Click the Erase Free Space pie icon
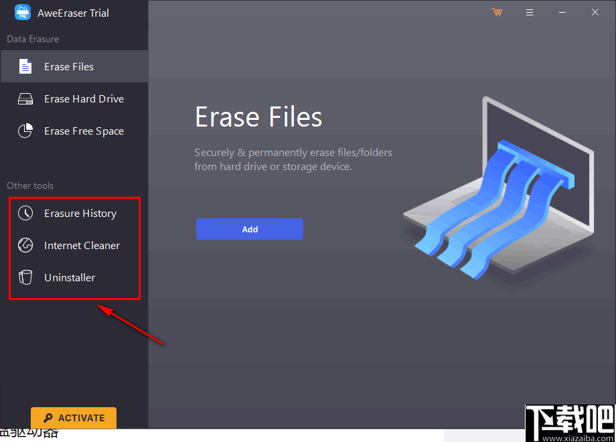This screenshot has height=442, width=616. 25,131
